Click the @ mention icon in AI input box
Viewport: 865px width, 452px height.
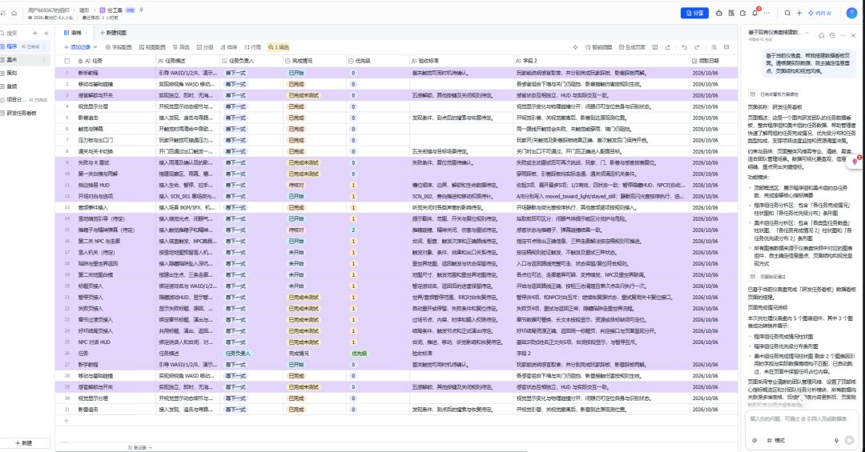click(754, 441)
